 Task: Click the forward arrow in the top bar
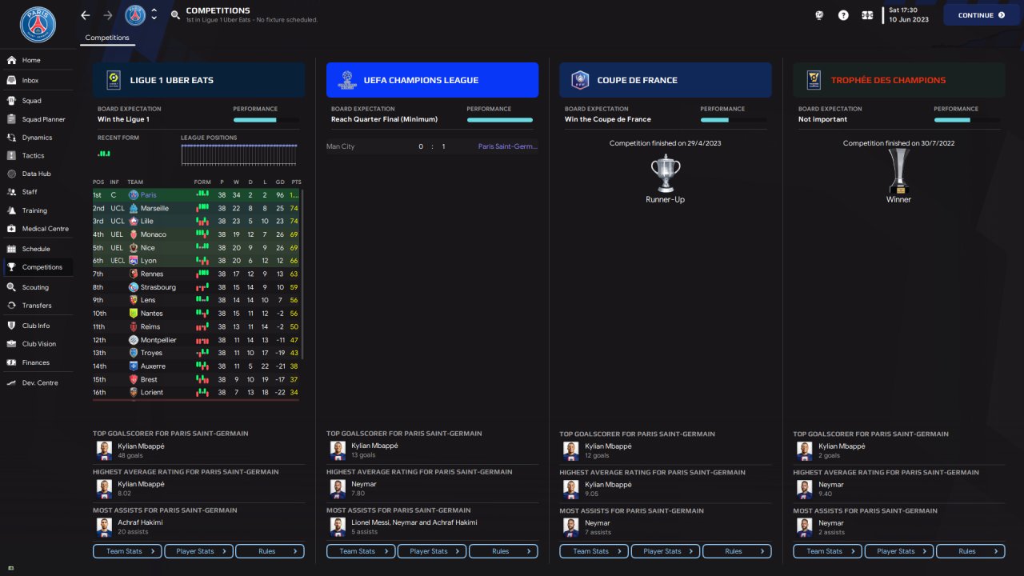tap(108, 15)
